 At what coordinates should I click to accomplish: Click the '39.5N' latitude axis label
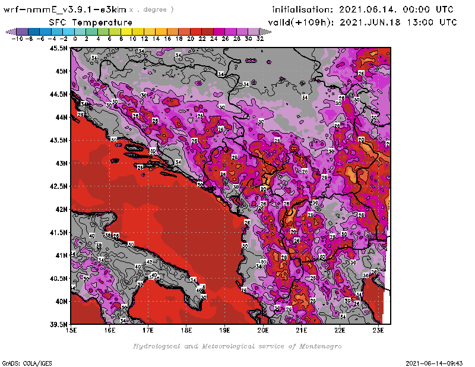pyautogui.click(x=58, y=325)
